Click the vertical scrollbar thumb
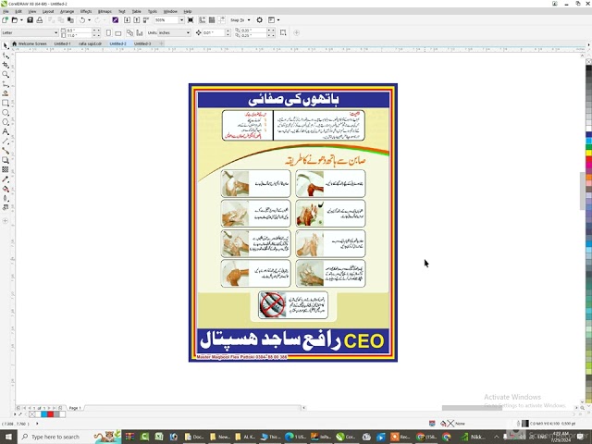 click(x=582, y=191)
